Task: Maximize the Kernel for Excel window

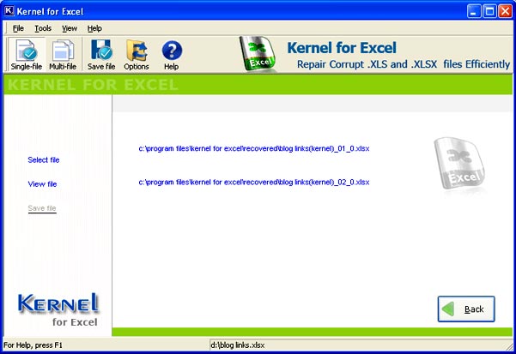Action: point(489,11)
